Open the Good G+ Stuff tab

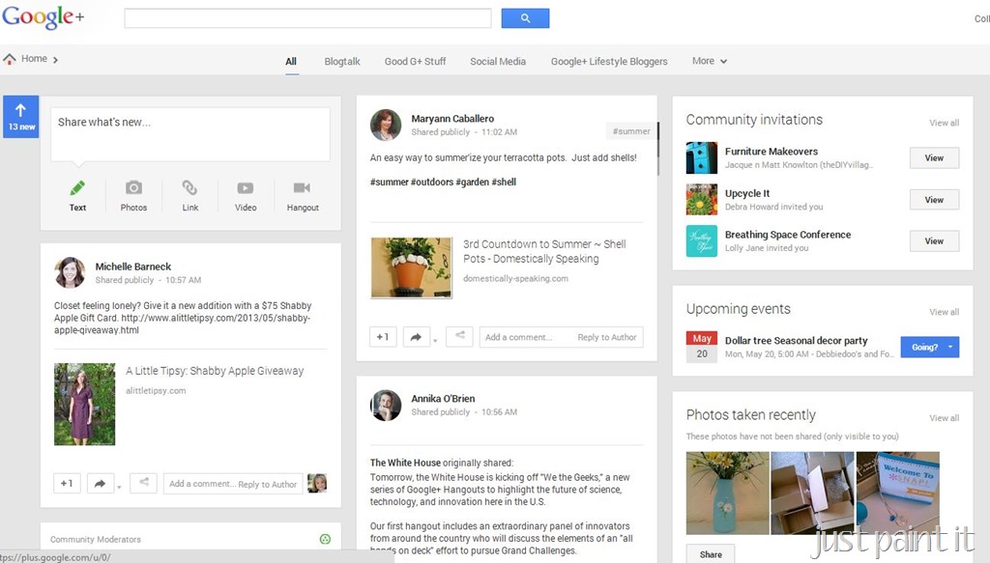(415, 62)
